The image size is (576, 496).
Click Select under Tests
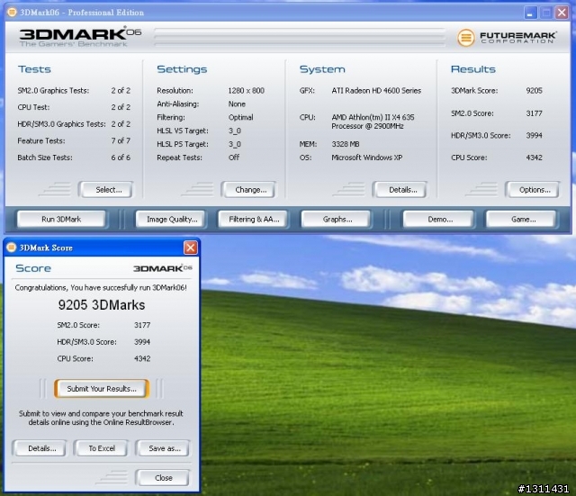coord(108,190)
